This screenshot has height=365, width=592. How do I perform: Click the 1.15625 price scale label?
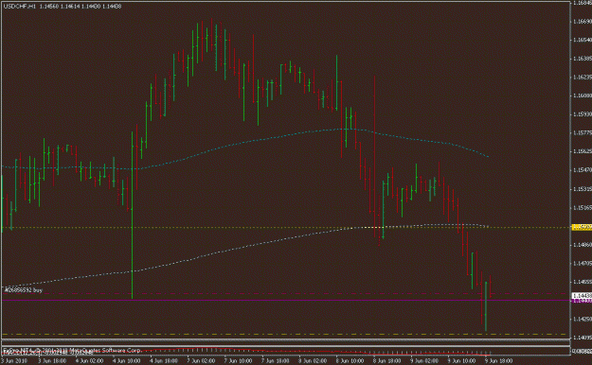click(x=583, y=151)
